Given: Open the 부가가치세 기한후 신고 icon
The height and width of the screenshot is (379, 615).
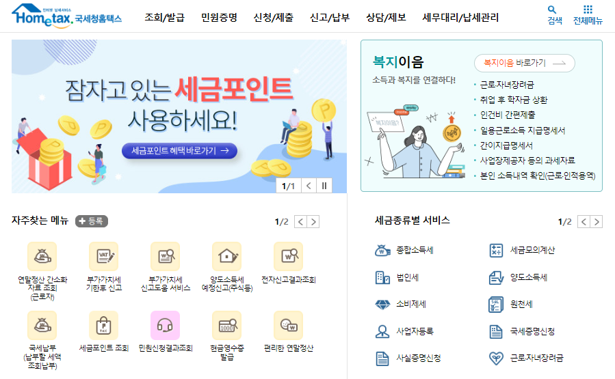Looking at the screenshot, I should 104,257.
